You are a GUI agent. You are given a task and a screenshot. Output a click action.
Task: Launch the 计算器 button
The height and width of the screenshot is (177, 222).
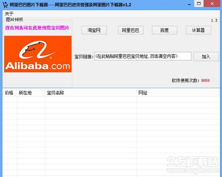pyautogui.click(x=198, y=30)
